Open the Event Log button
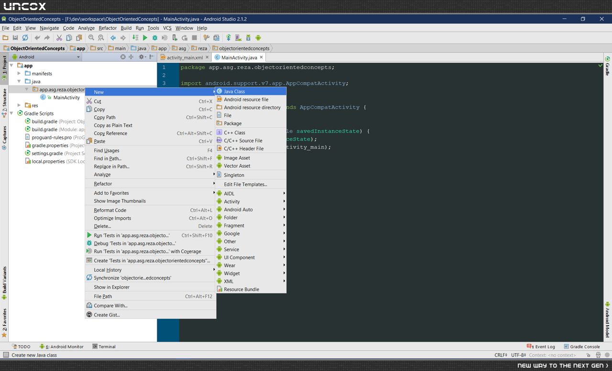 click(541, 347)
